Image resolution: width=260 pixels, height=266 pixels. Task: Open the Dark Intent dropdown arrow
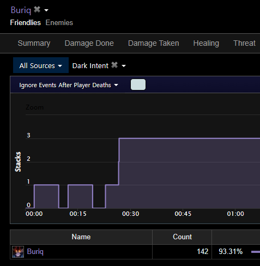[x=124, y=66]
